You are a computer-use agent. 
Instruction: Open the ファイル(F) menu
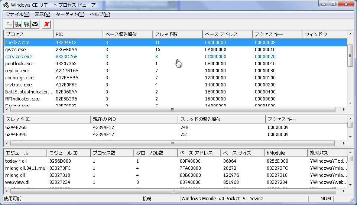click(x=17, y=14)
